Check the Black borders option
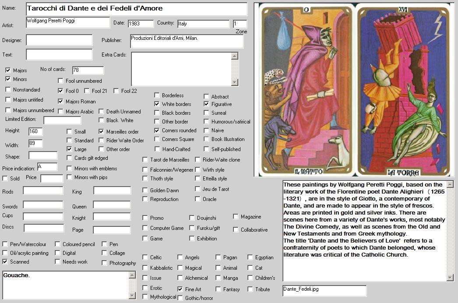The width and height of the screenshot is (458, 303). (157, 113)
